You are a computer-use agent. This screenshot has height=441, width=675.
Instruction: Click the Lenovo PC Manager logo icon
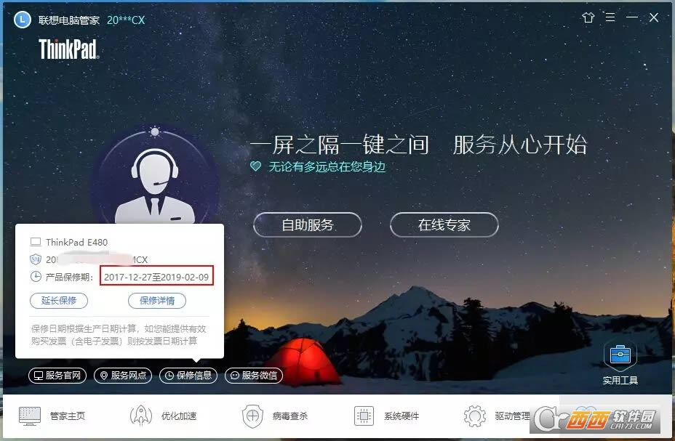point(23,20)
